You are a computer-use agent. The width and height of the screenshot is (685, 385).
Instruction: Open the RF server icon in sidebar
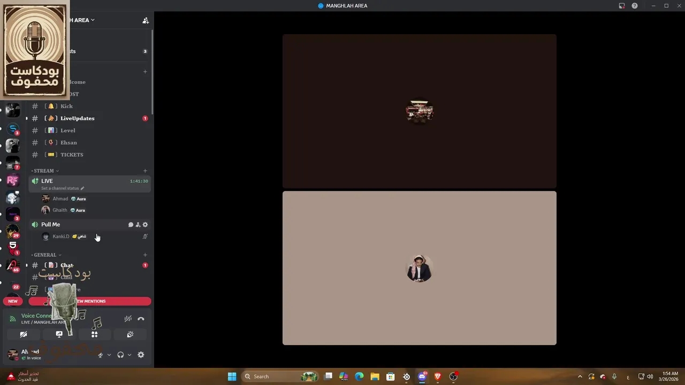[x=13, y=180]
